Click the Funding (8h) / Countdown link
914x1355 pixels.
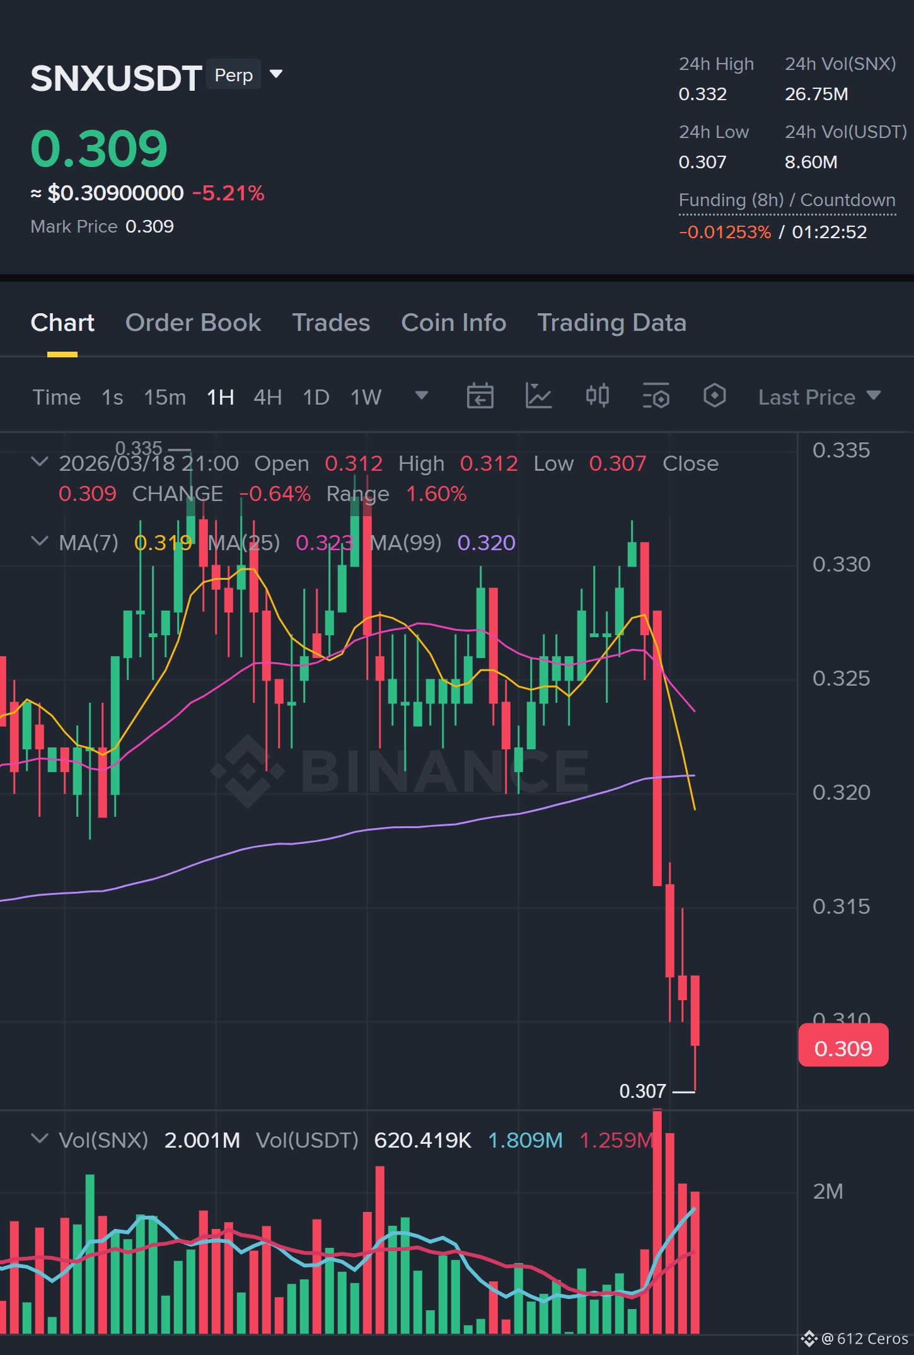coord(787,200)
